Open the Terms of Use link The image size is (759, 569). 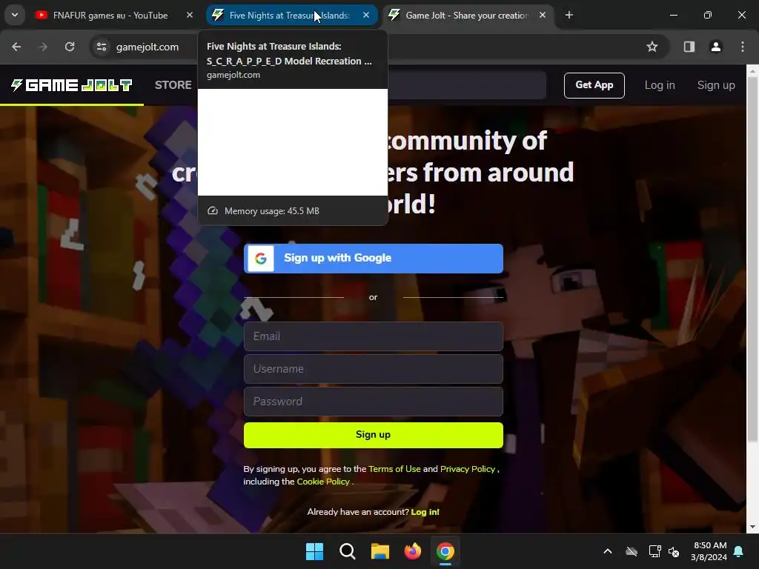[394, 469]
